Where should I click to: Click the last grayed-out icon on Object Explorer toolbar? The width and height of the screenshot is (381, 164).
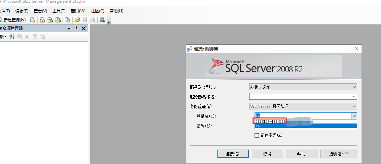point(43,37)
